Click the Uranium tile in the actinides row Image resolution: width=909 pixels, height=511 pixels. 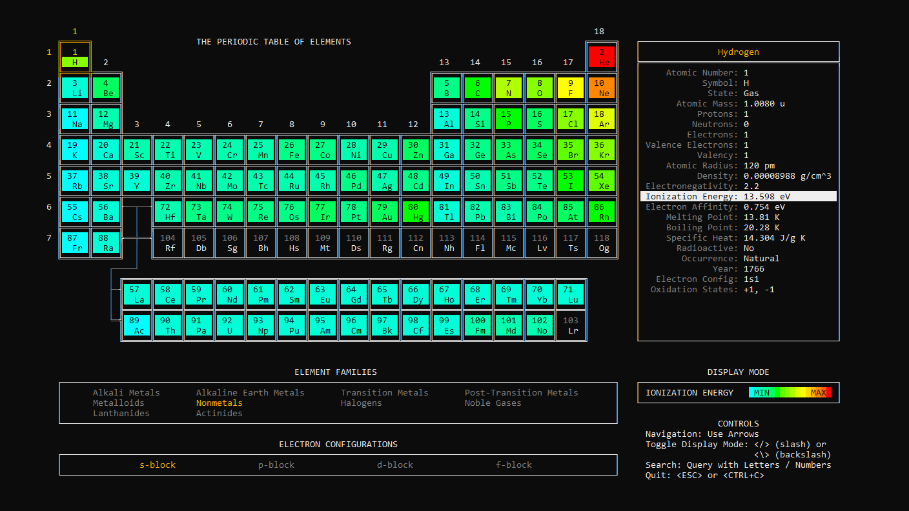230,325
